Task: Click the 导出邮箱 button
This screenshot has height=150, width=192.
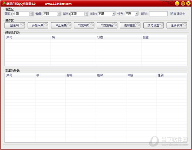Action: 107,25
